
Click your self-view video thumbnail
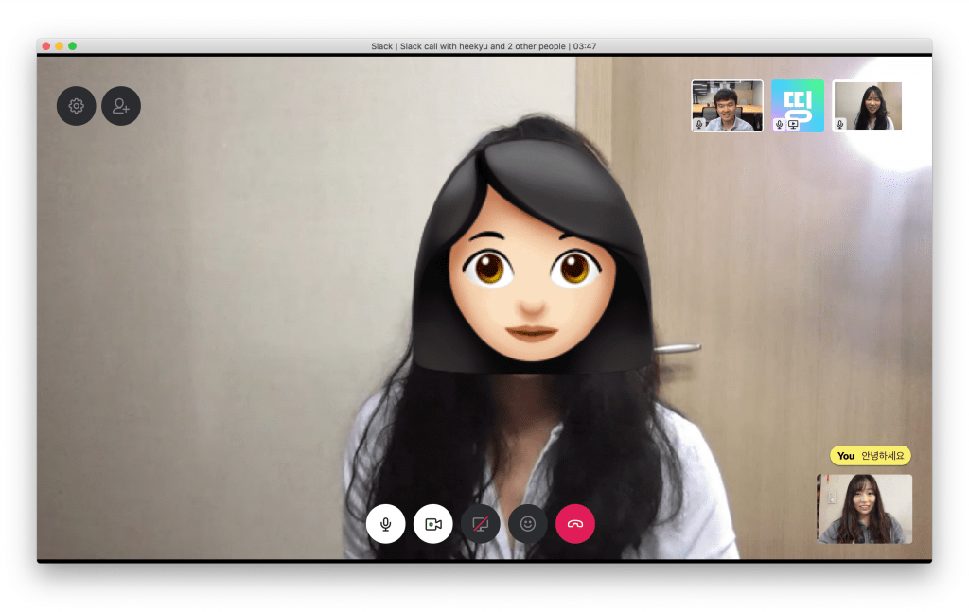click(865, 509)
